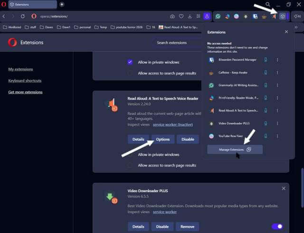Screen dimensions: 304x233
Task: Close the Extensions popup panel
Action: tap(286, 32)
